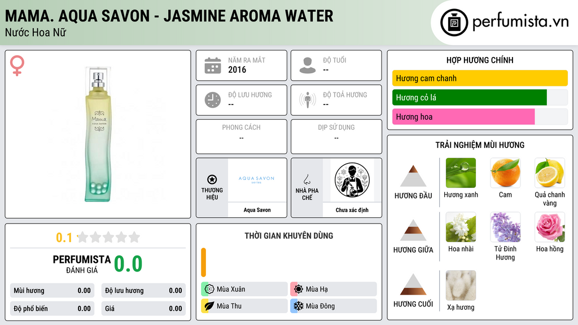578x325 pixels.
Task: Click the green 0.0 Perfumista score
Action: point(128,263)
